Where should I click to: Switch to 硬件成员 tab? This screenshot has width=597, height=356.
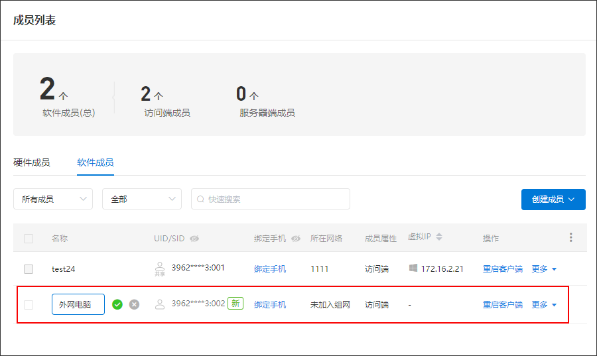click(32, 162)
